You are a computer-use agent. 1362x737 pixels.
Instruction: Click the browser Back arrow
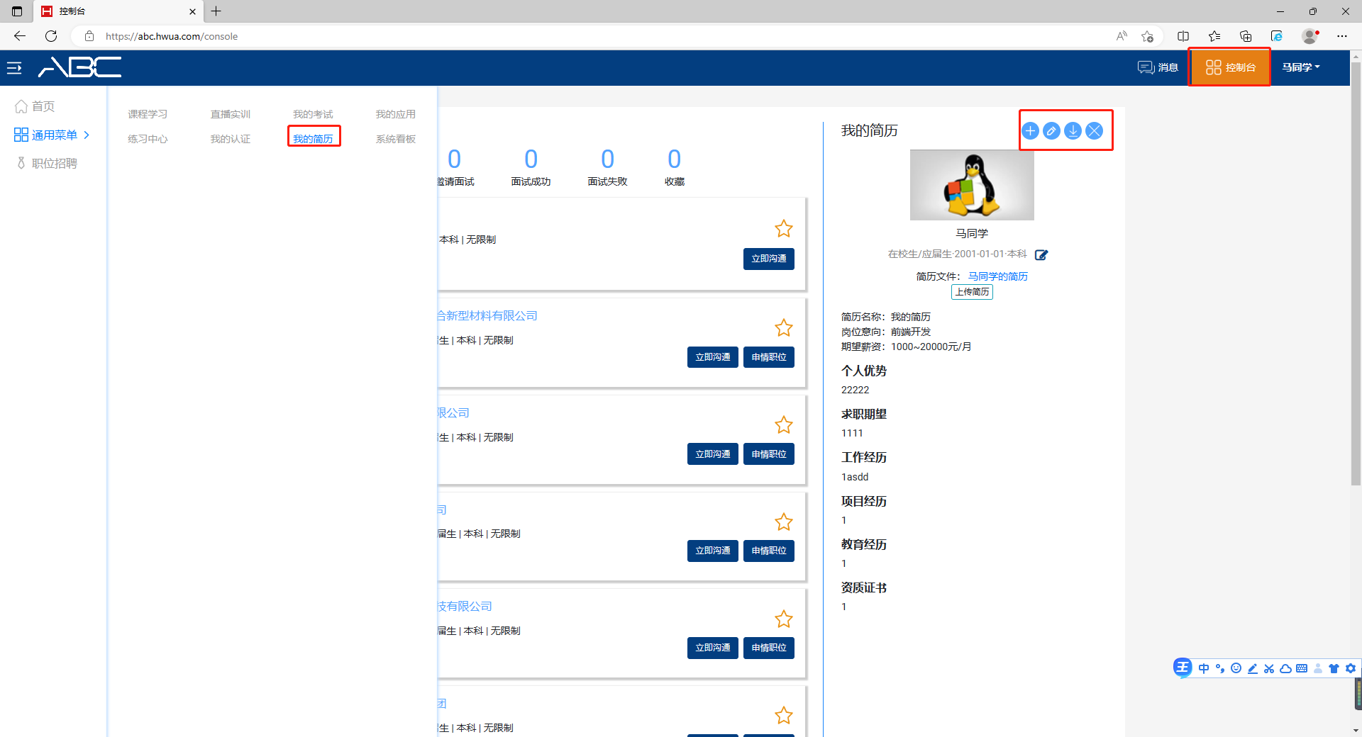tap(20, 36)
